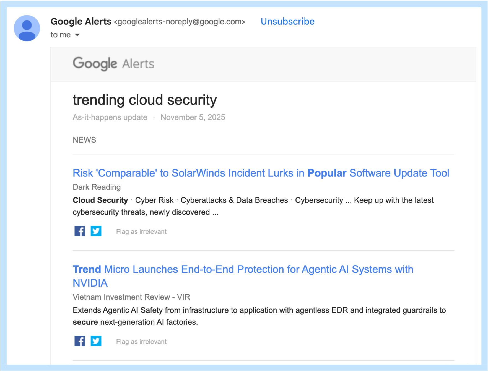Click the date 'November 5, 2025'

tap(193, 117)
